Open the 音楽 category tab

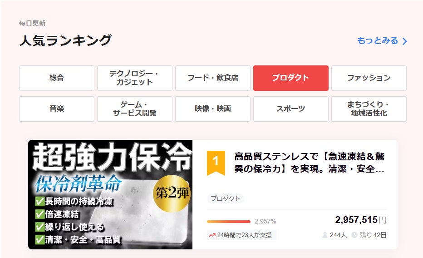pyautogui.click(x=57, y=109)
